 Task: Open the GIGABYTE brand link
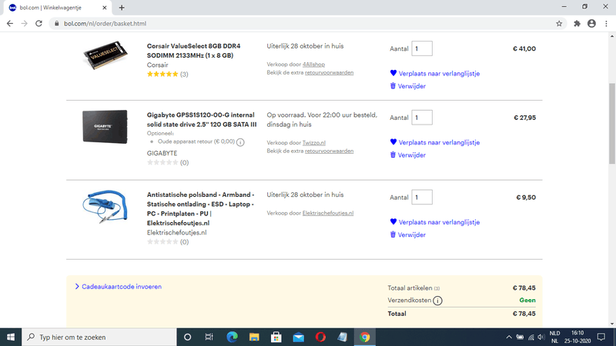coord(162,153)
